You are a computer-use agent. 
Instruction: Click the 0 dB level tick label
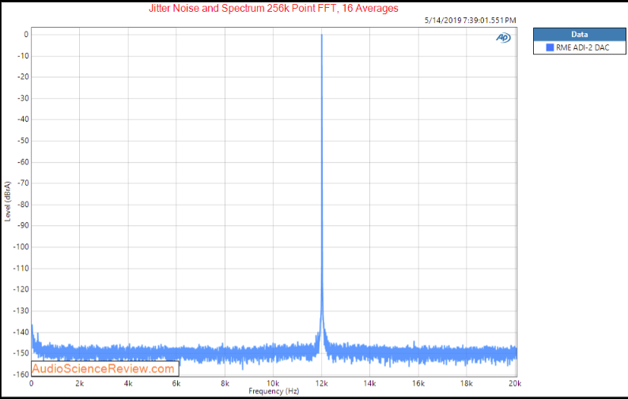point(26,35)
